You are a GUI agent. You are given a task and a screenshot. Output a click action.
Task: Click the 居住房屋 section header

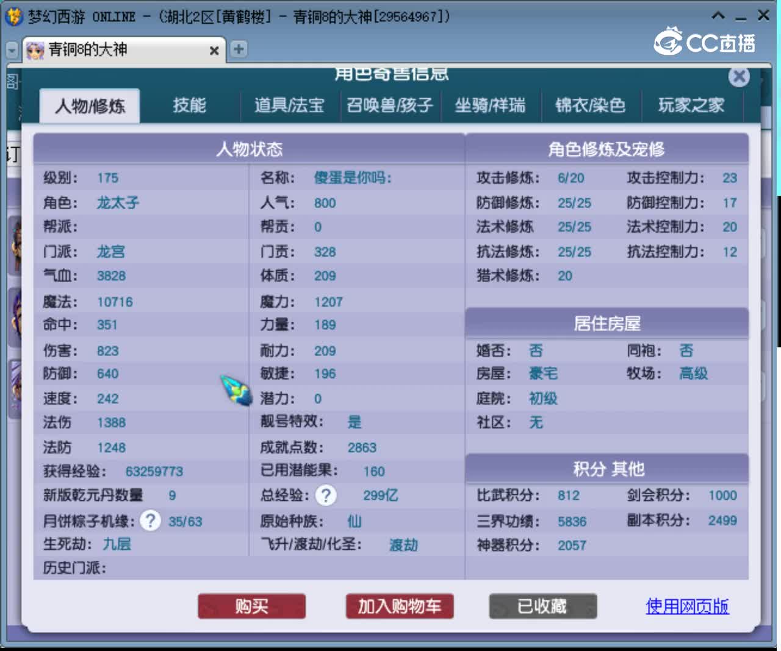pyautogui.click(x=606, y=324)
